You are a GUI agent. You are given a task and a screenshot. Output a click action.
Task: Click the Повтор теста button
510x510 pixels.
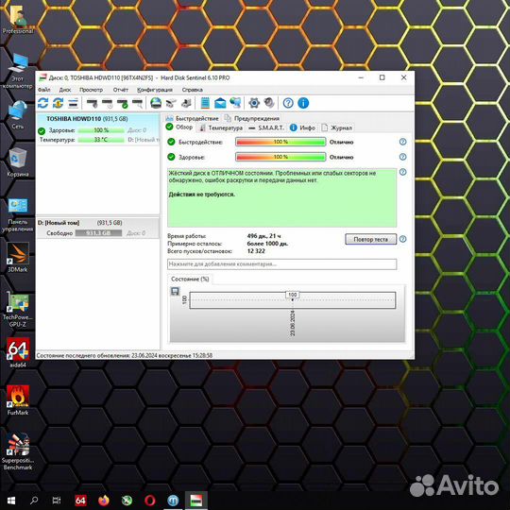371,239
